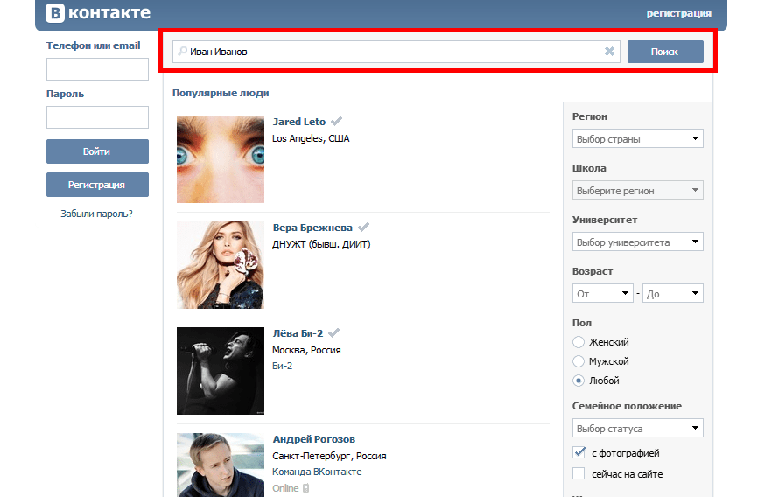Open Андрей Рогозов's profile name link
Image resolution: width=772 pixels, height=497 pixels.
(x=314, y=439)
